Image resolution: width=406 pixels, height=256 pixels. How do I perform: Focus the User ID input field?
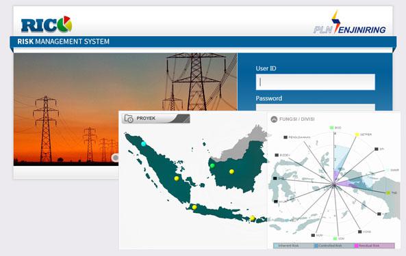pyautogui.click(x=316, y=82)
